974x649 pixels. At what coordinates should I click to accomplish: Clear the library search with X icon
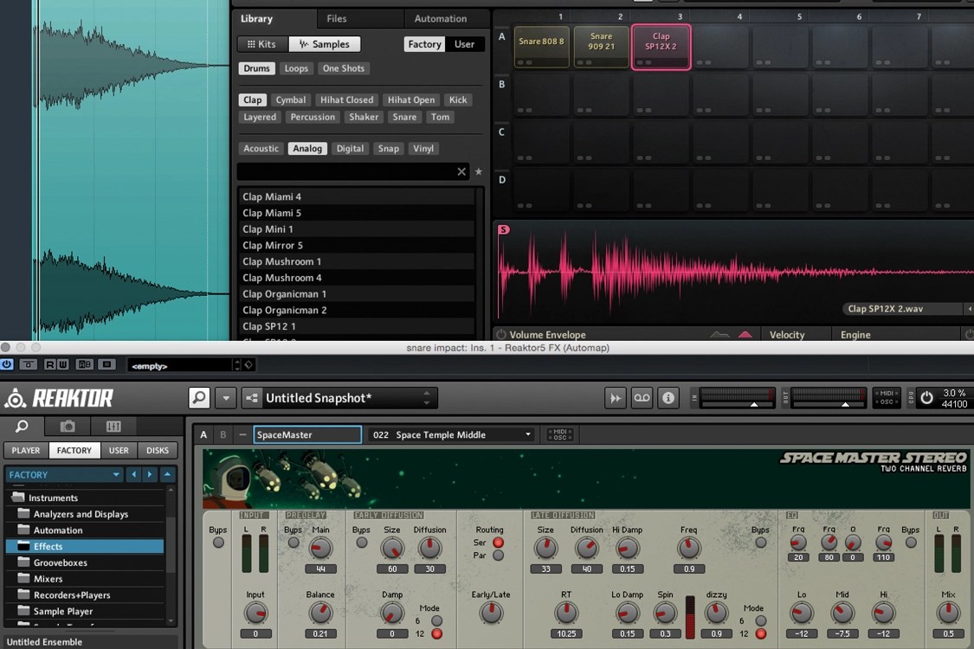(x=461, y=171)
